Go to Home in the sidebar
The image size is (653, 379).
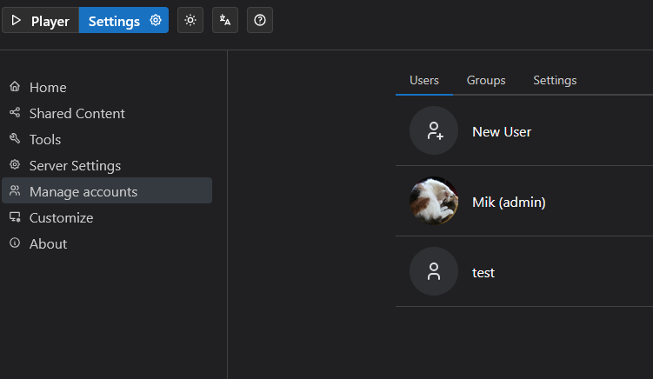107,88
